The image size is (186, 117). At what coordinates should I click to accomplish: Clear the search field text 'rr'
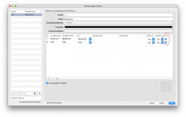[x=34, y=93]
